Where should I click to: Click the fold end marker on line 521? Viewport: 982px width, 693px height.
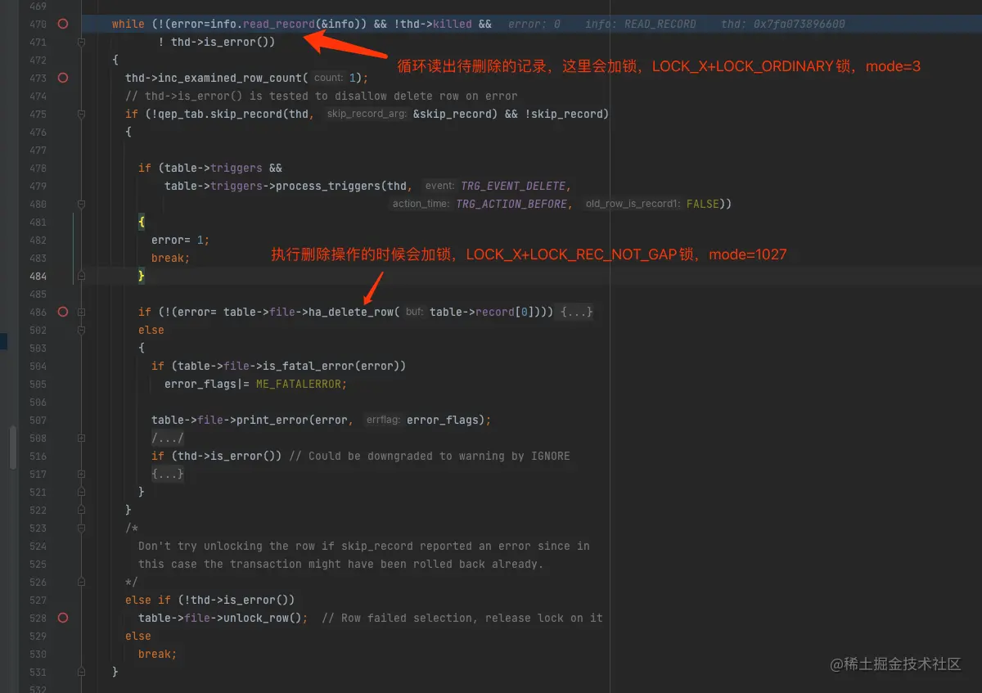click(81, 492)
